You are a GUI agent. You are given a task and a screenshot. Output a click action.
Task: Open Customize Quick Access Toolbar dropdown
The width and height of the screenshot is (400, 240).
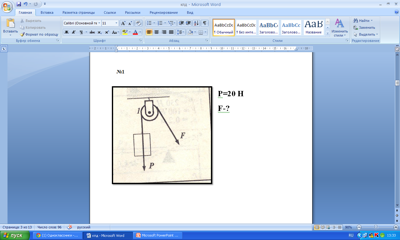click(x=45, y=4)
